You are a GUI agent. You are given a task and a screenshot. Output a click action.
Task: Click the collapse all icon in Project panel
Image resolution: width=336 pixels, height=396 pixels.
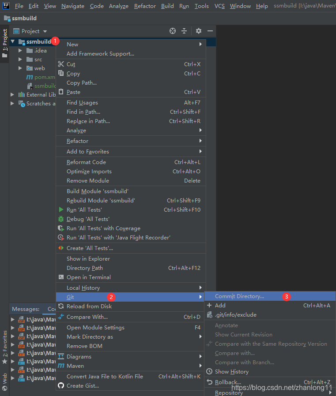pos(184,31)
